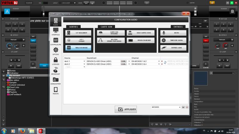Screen dimensions: 239x134
Task: Open DN-MC6000 3 & 4 channel dropdown
Action: pyautogui.click(x=159, y=64)
